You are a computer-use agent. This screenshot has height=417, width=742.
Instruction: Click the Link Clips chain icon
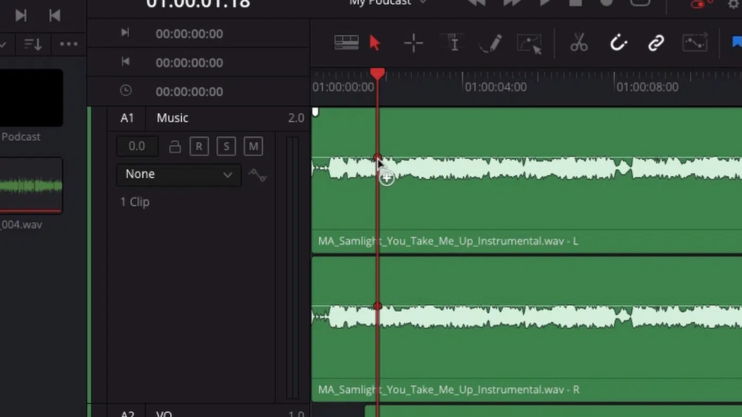pos(656,42)
